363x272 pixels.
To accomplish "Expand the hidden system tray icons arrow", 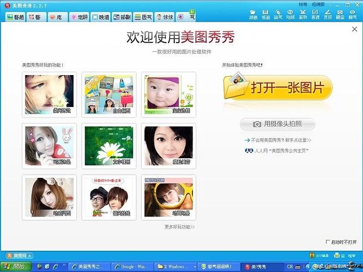I will (308, 267).
